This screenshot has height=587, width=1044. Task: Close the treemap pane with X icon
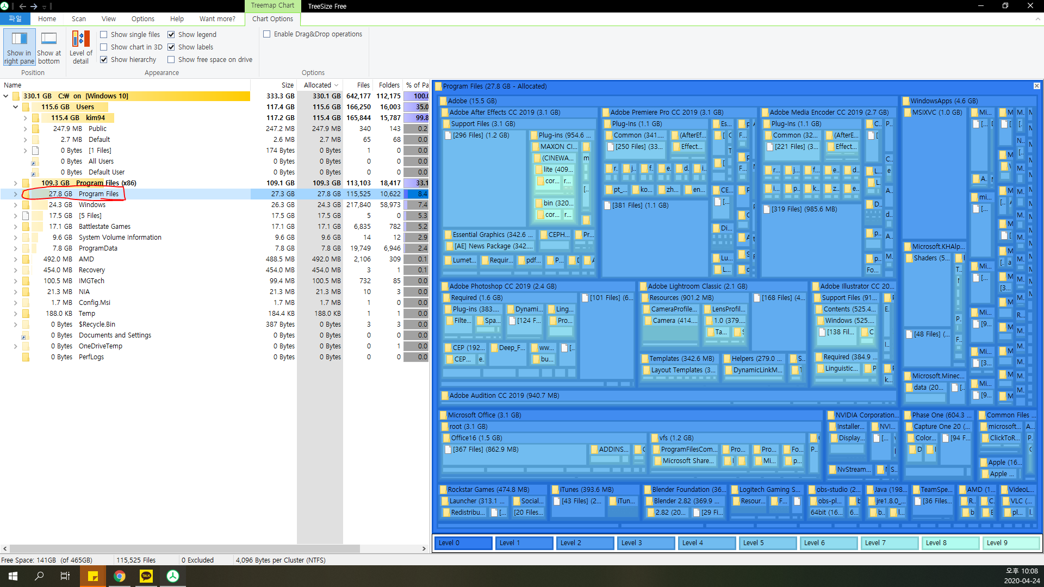point(1036,86)
